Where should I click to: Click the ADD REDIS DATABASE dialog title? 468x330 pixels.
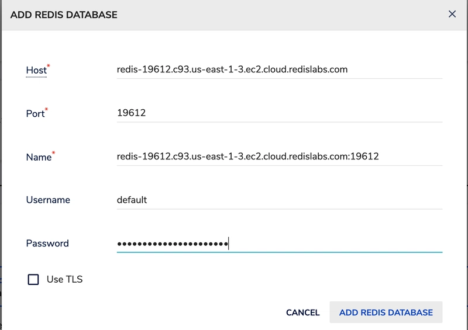(64, 15)
